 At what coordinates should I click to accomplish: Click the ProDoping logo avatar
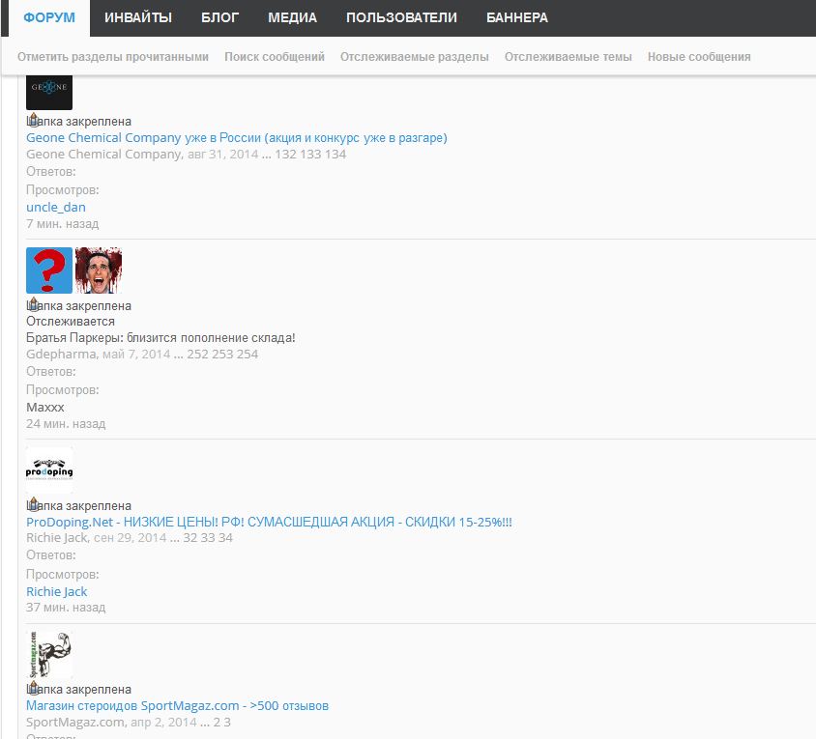[48, 470]
